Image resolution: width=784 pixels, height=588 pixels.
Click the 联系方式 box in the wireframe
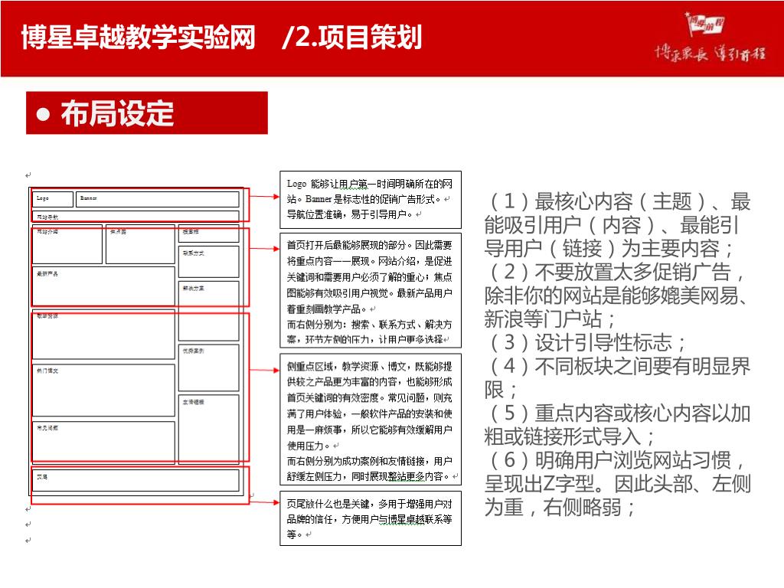[208, 262]
